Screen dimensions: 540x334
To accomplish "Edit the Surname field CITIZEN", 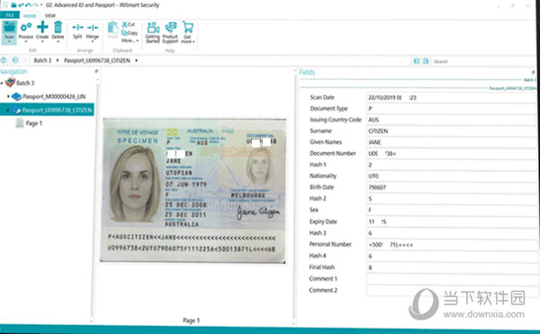I will (451, 131).
